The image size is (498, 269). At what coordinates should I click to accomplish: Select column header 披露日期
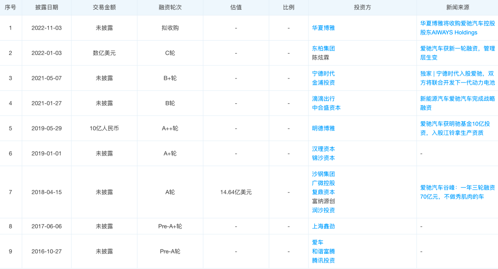(47, 7)
